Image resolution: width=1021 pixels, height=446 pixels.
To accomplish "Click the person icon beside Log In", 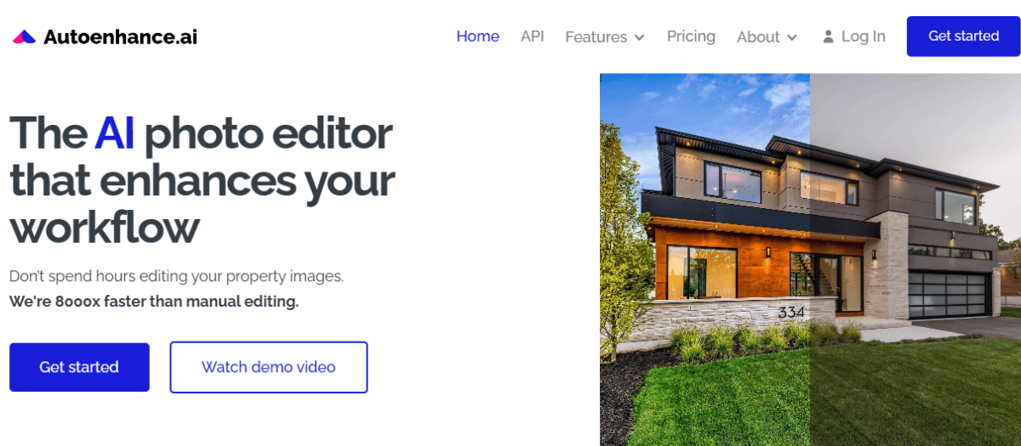I will tap(828, 37).
